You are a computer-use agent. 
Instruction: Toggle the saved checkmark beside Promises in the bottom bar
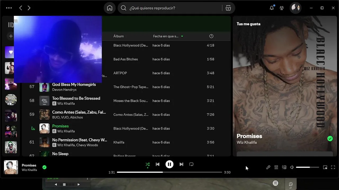tap(44, 167)
